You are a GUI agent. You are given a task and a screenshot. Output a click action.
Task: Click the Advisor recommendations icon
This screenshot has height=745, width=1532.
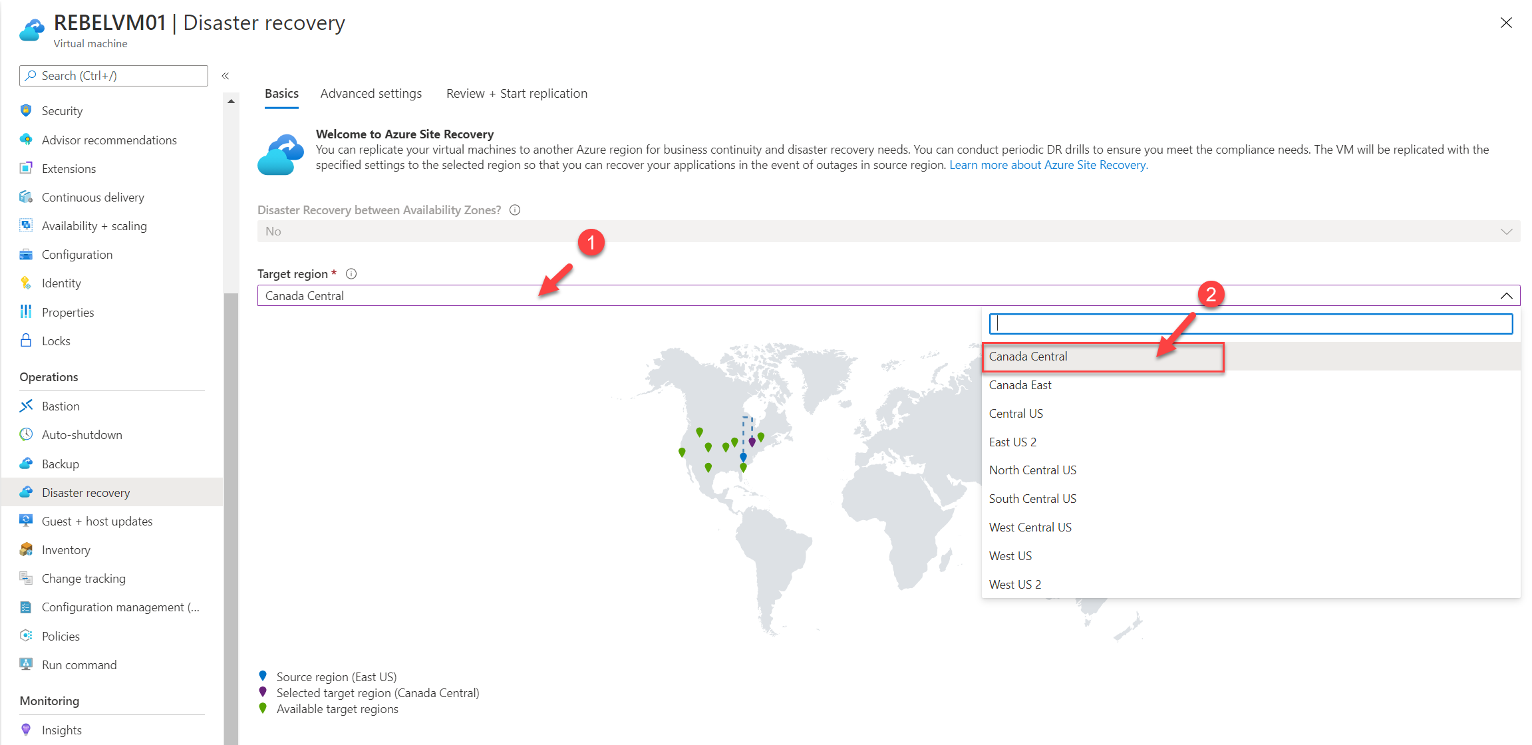point(26,140)
